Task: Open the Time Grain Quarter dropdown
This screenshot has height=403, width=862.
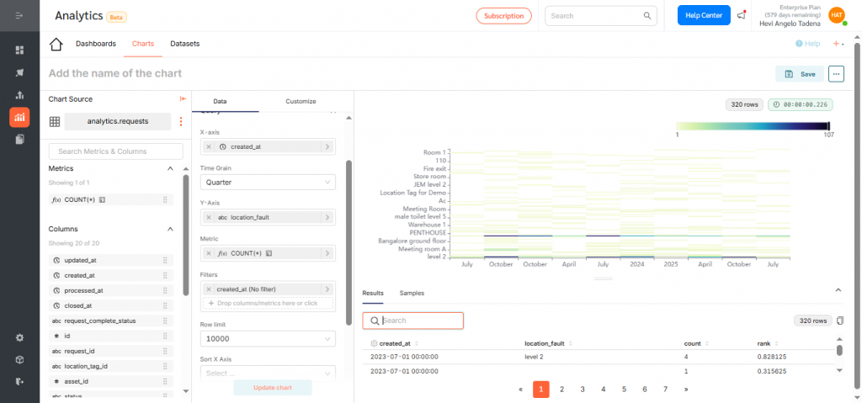Action: (268, 182)
